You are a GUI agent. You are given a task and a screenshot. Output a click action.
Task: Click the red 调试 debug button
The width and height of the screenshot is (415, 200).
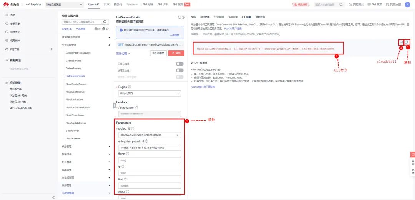click(176, 53)
